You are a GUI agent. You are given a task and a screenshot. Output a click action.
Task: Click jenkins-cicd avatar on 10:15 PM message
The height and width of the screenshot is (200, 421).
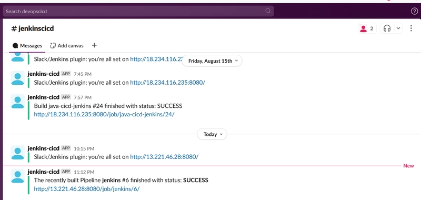(x=17, y=153)
